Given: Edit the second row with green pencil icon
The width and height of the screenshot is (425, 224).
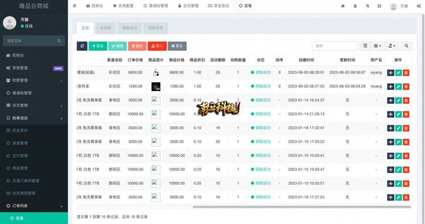Looking at the screenshot, I should pyautogui.click(x=398, y=87).
